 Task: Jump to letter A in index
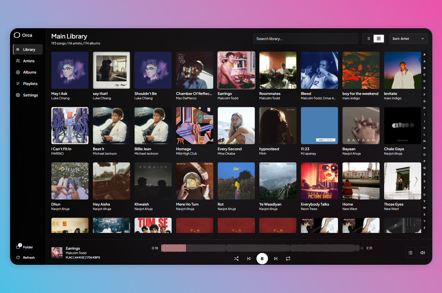[x=424, y=61]
